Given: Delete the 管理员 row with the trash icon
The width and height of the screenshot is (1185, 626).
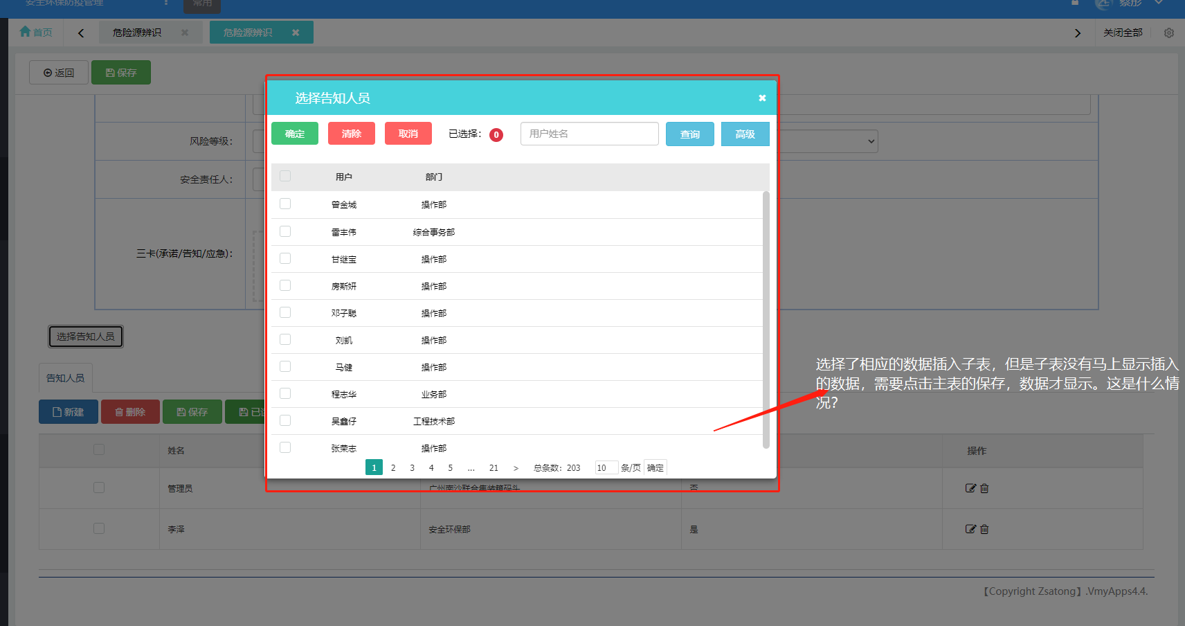Looking at the screenshot, I should (984, 488).
